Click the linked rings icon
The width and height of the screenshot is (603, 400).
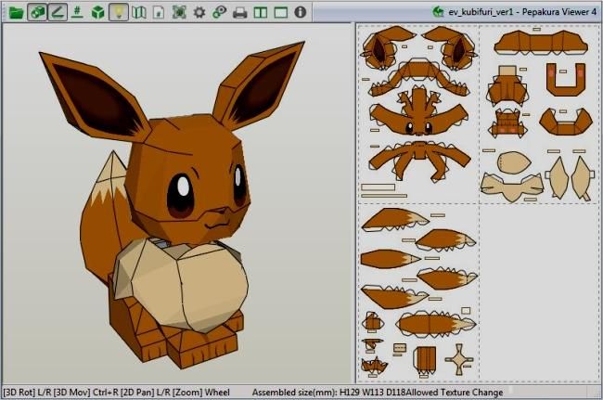click(220, 12)
